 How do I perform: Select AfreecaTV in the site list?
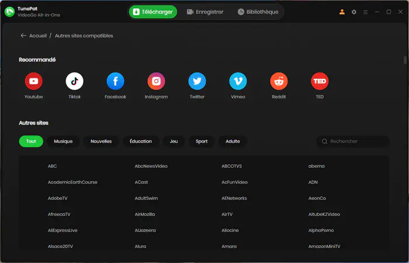59,214
